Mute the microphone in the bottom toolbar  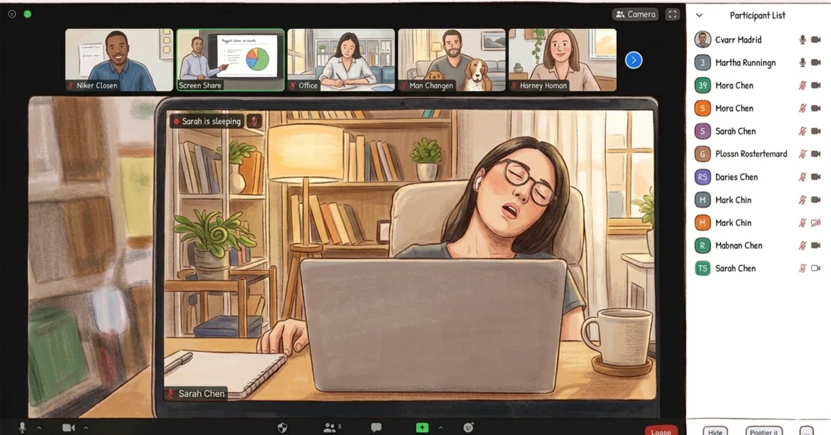[x=22, y=427]
